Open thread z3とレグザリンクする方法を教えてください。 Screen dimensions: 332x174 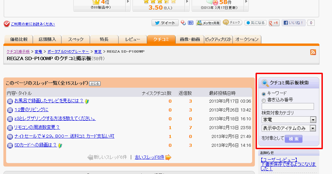click(55, 119)
